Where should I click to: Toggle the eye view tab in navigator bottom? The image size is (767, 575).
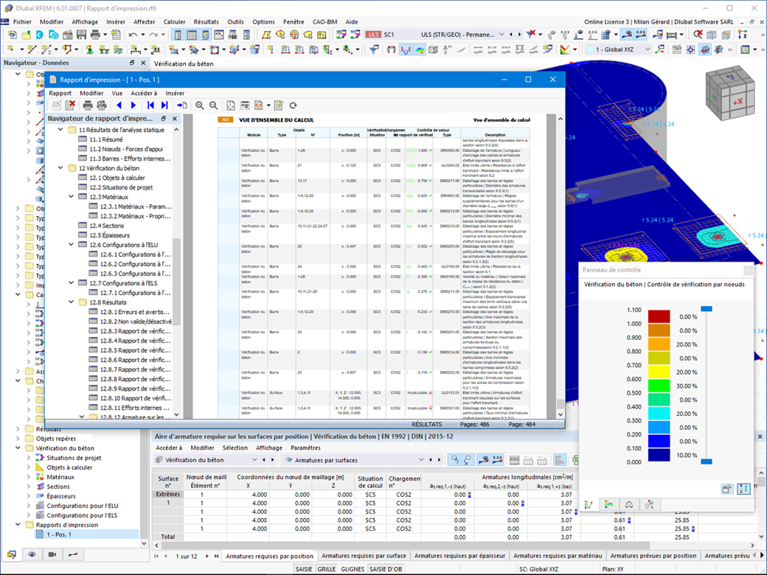[x=32, y=554]
